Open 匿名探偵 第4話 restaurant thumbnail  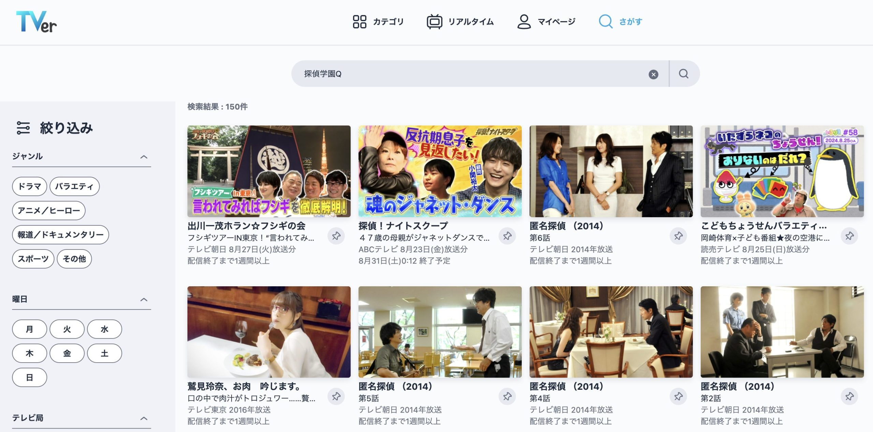(611, 332)
